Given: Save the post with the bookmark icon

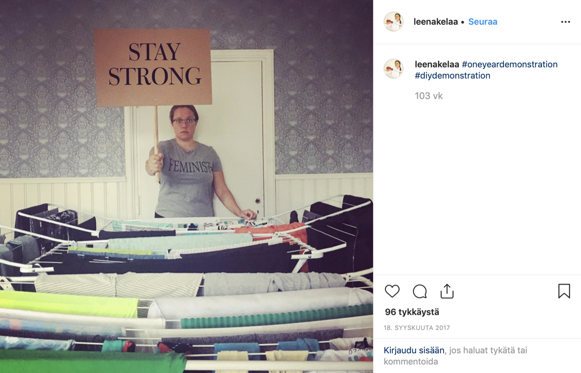Looking at the screenshot, I should (x=564, y=291).
